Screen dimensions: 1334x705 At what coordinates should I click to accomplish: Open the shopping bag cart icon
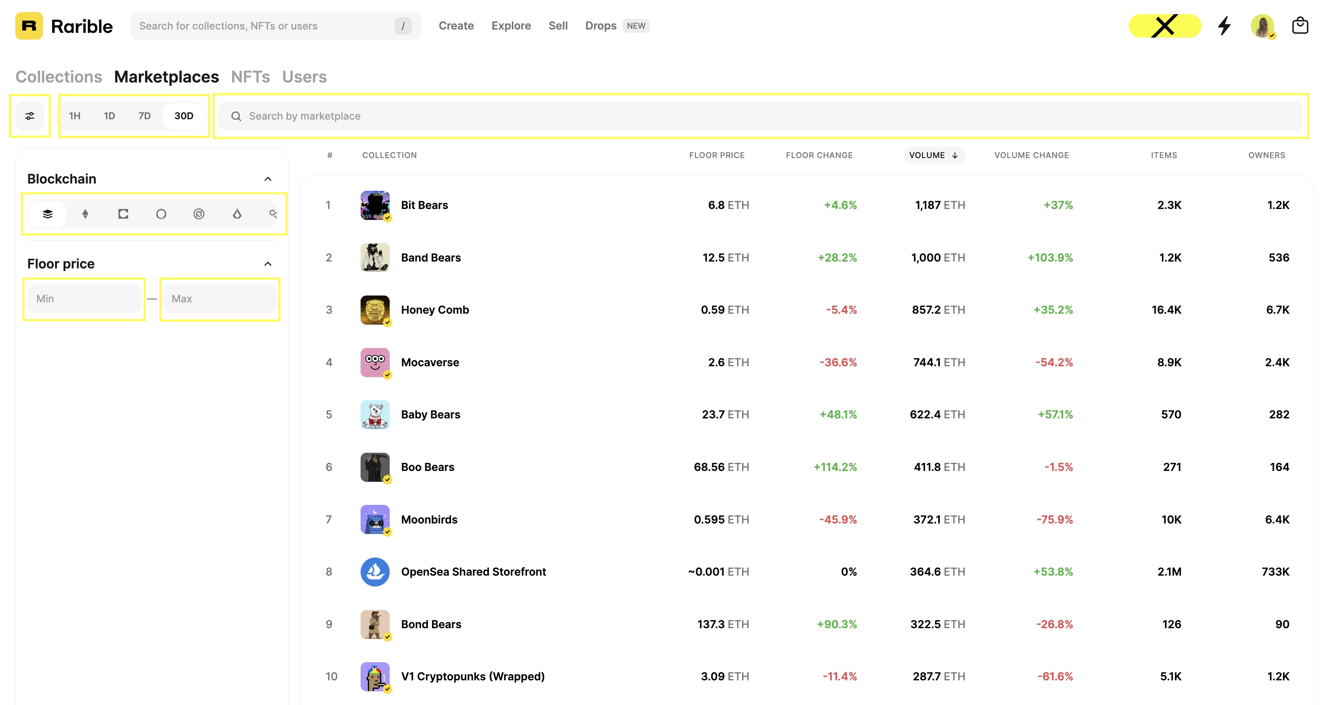(x=1300, y=25)
